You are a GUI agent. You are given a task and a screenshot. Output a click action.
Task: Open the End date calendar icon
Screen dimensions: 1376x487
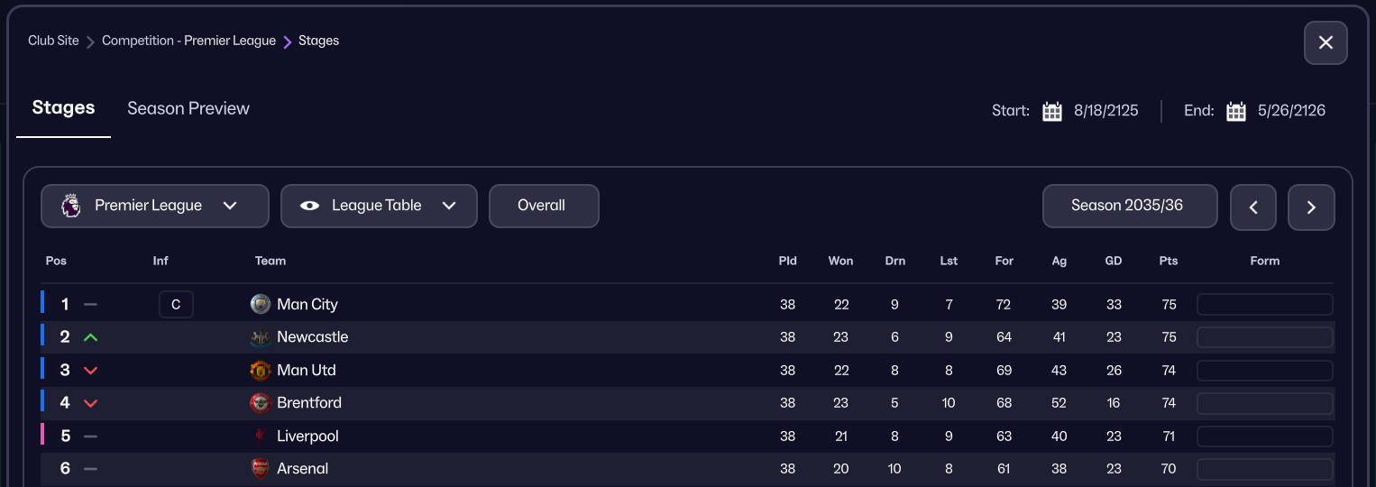click(x=1236, y=111)
